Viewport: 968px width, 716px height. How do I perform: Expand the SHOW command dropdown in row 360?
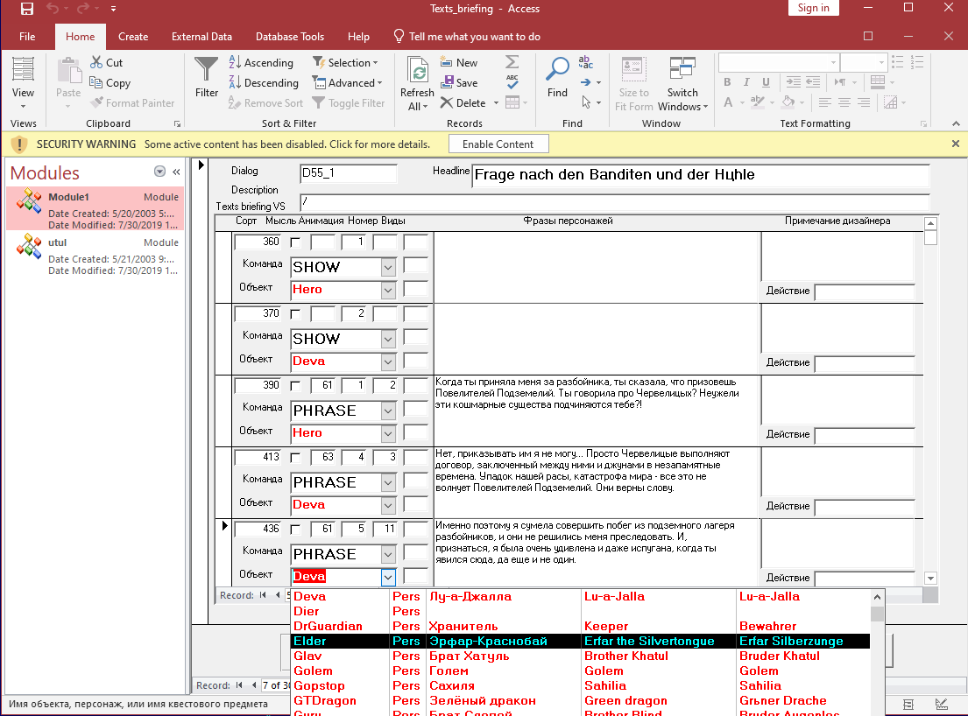coord(388,267)
